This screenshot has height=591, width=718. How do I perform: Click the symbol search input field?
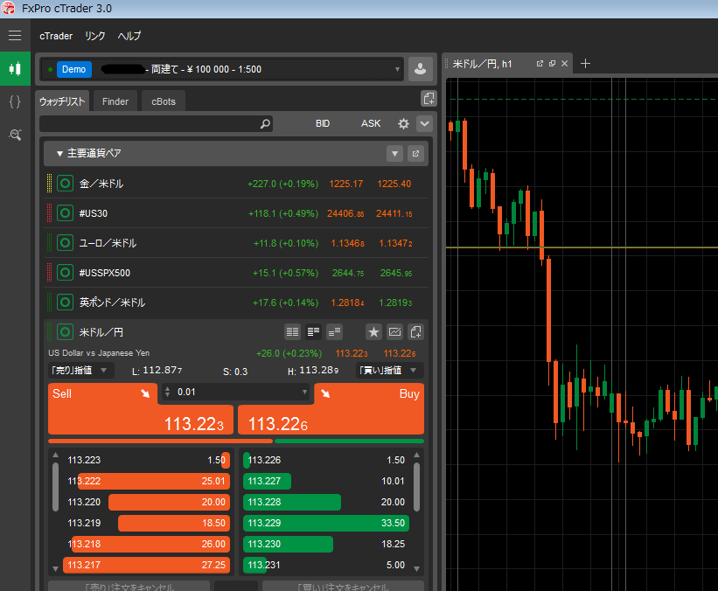(x=157, y=123)
